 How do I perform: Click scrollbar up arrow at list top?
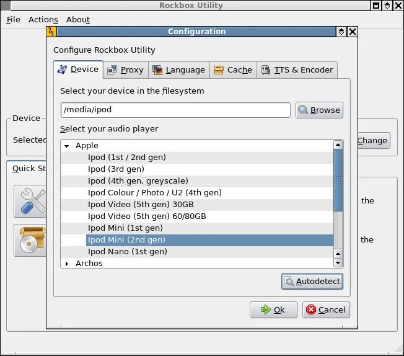[338, 145]
